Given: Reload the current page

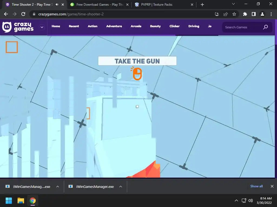Looking at the screenshot, I should tap(23, 14).
